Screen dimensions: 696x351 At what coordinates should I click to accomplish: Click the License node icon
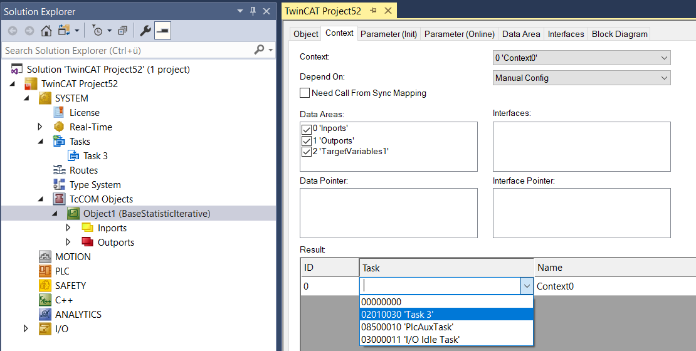58,113
